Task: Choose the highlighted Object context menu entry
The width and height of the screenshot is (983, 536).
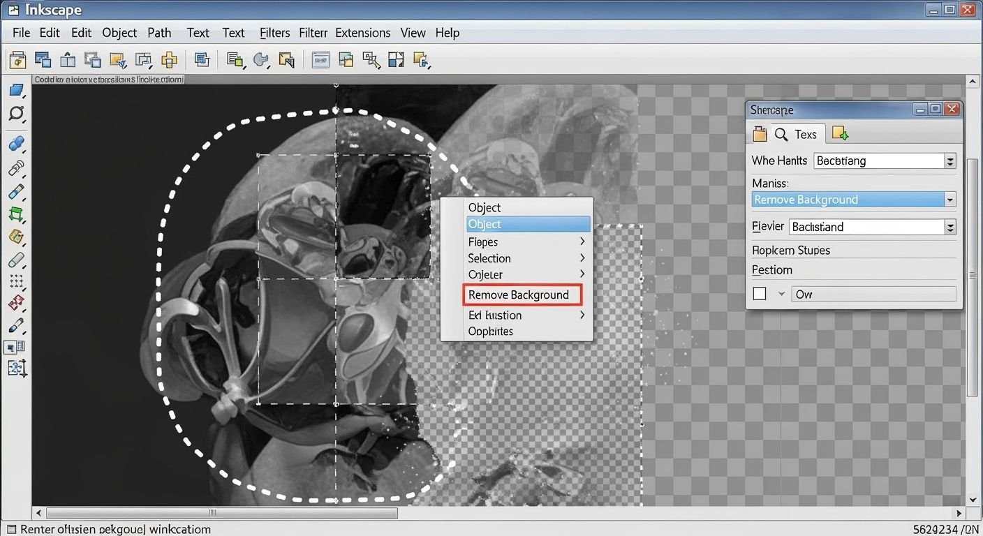Action: (529, 224)
